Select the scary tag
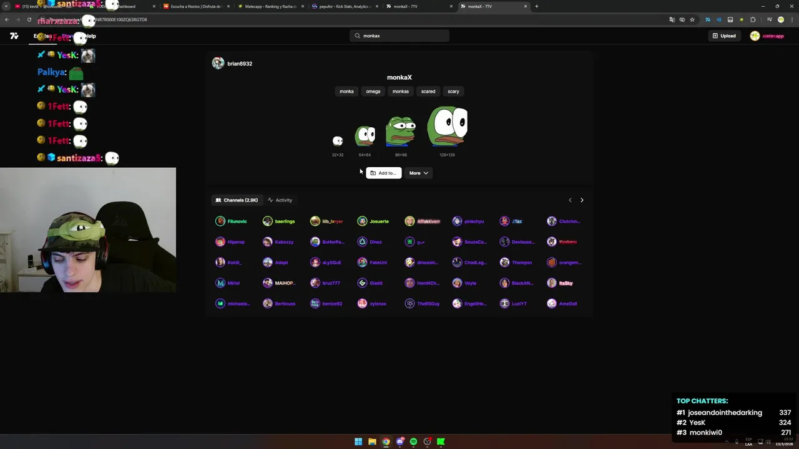 (x=453, y=91)
